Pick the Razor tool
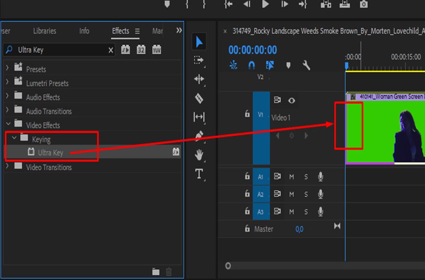The image size is (425, 280). point(199,98)
